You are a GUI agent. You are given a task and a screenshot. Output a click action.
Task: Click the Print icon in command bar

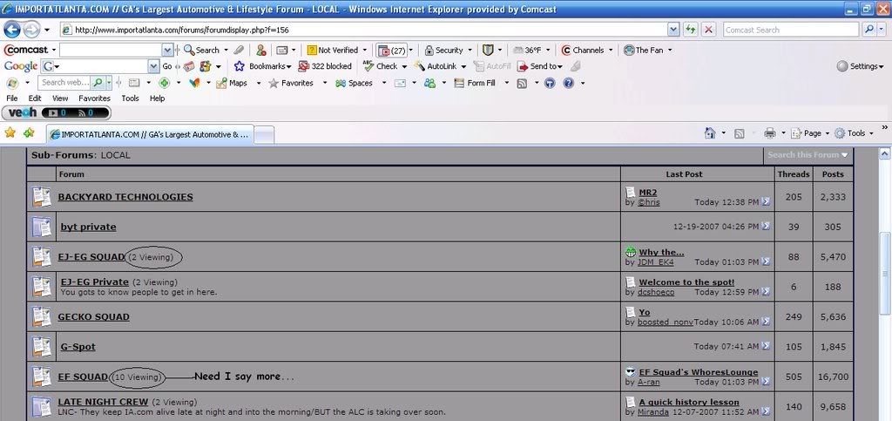point(769,133)
